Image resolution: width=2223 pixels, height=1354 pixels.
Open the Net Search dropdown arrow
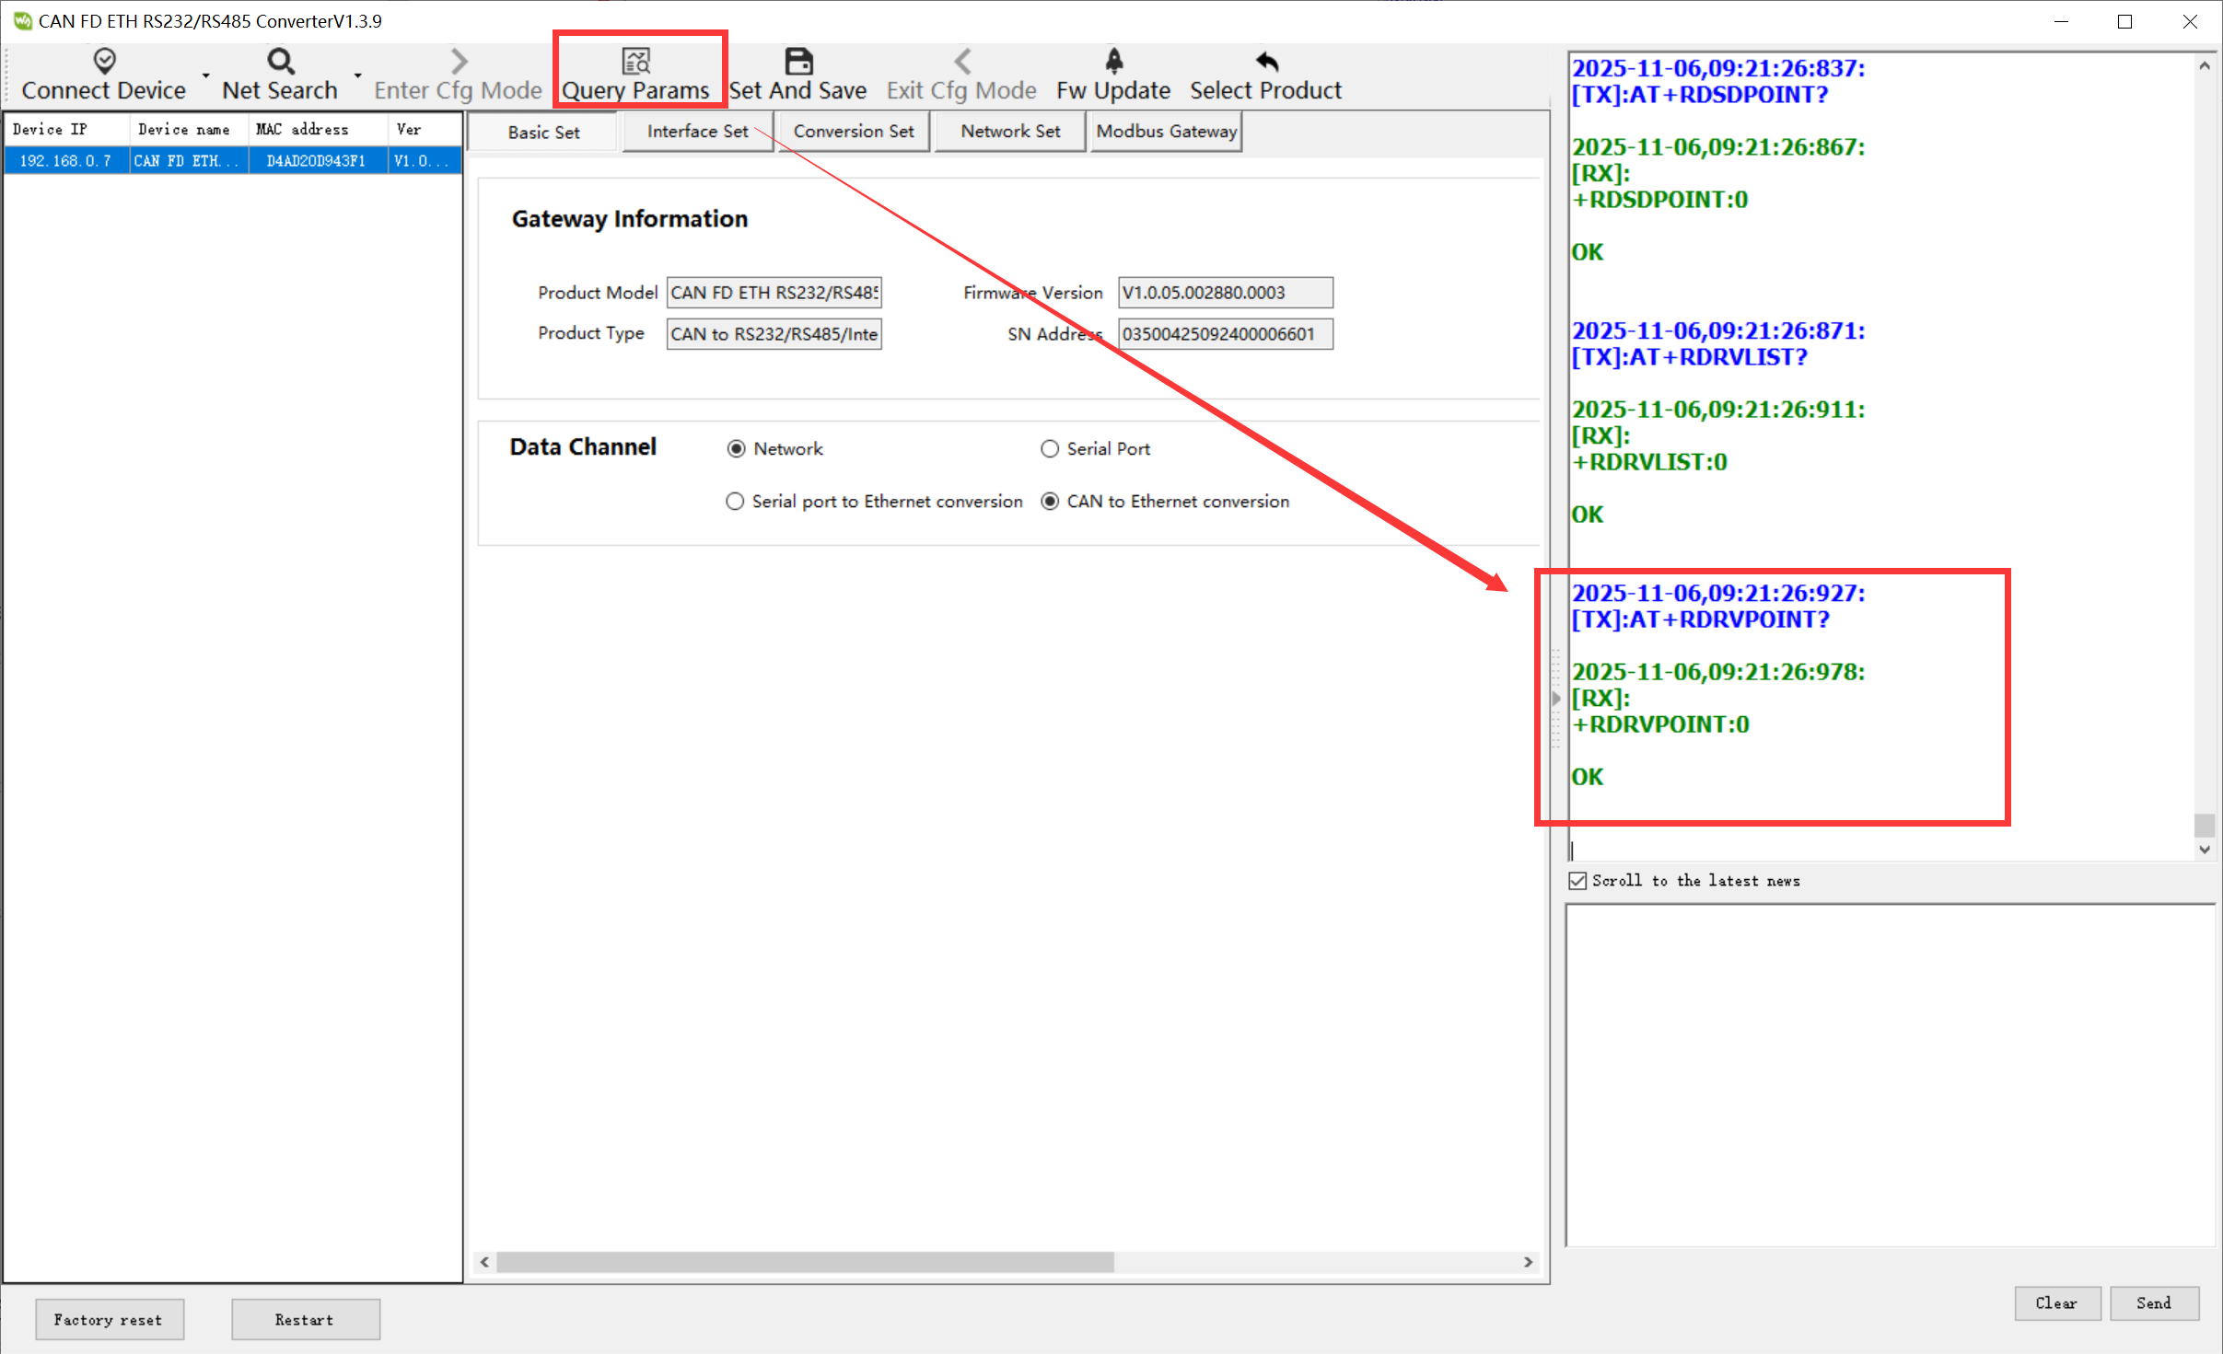(357, 75)
